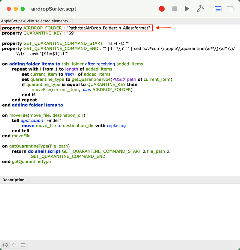Run the script with the Play button
The image size is (240, 250).
187,9
